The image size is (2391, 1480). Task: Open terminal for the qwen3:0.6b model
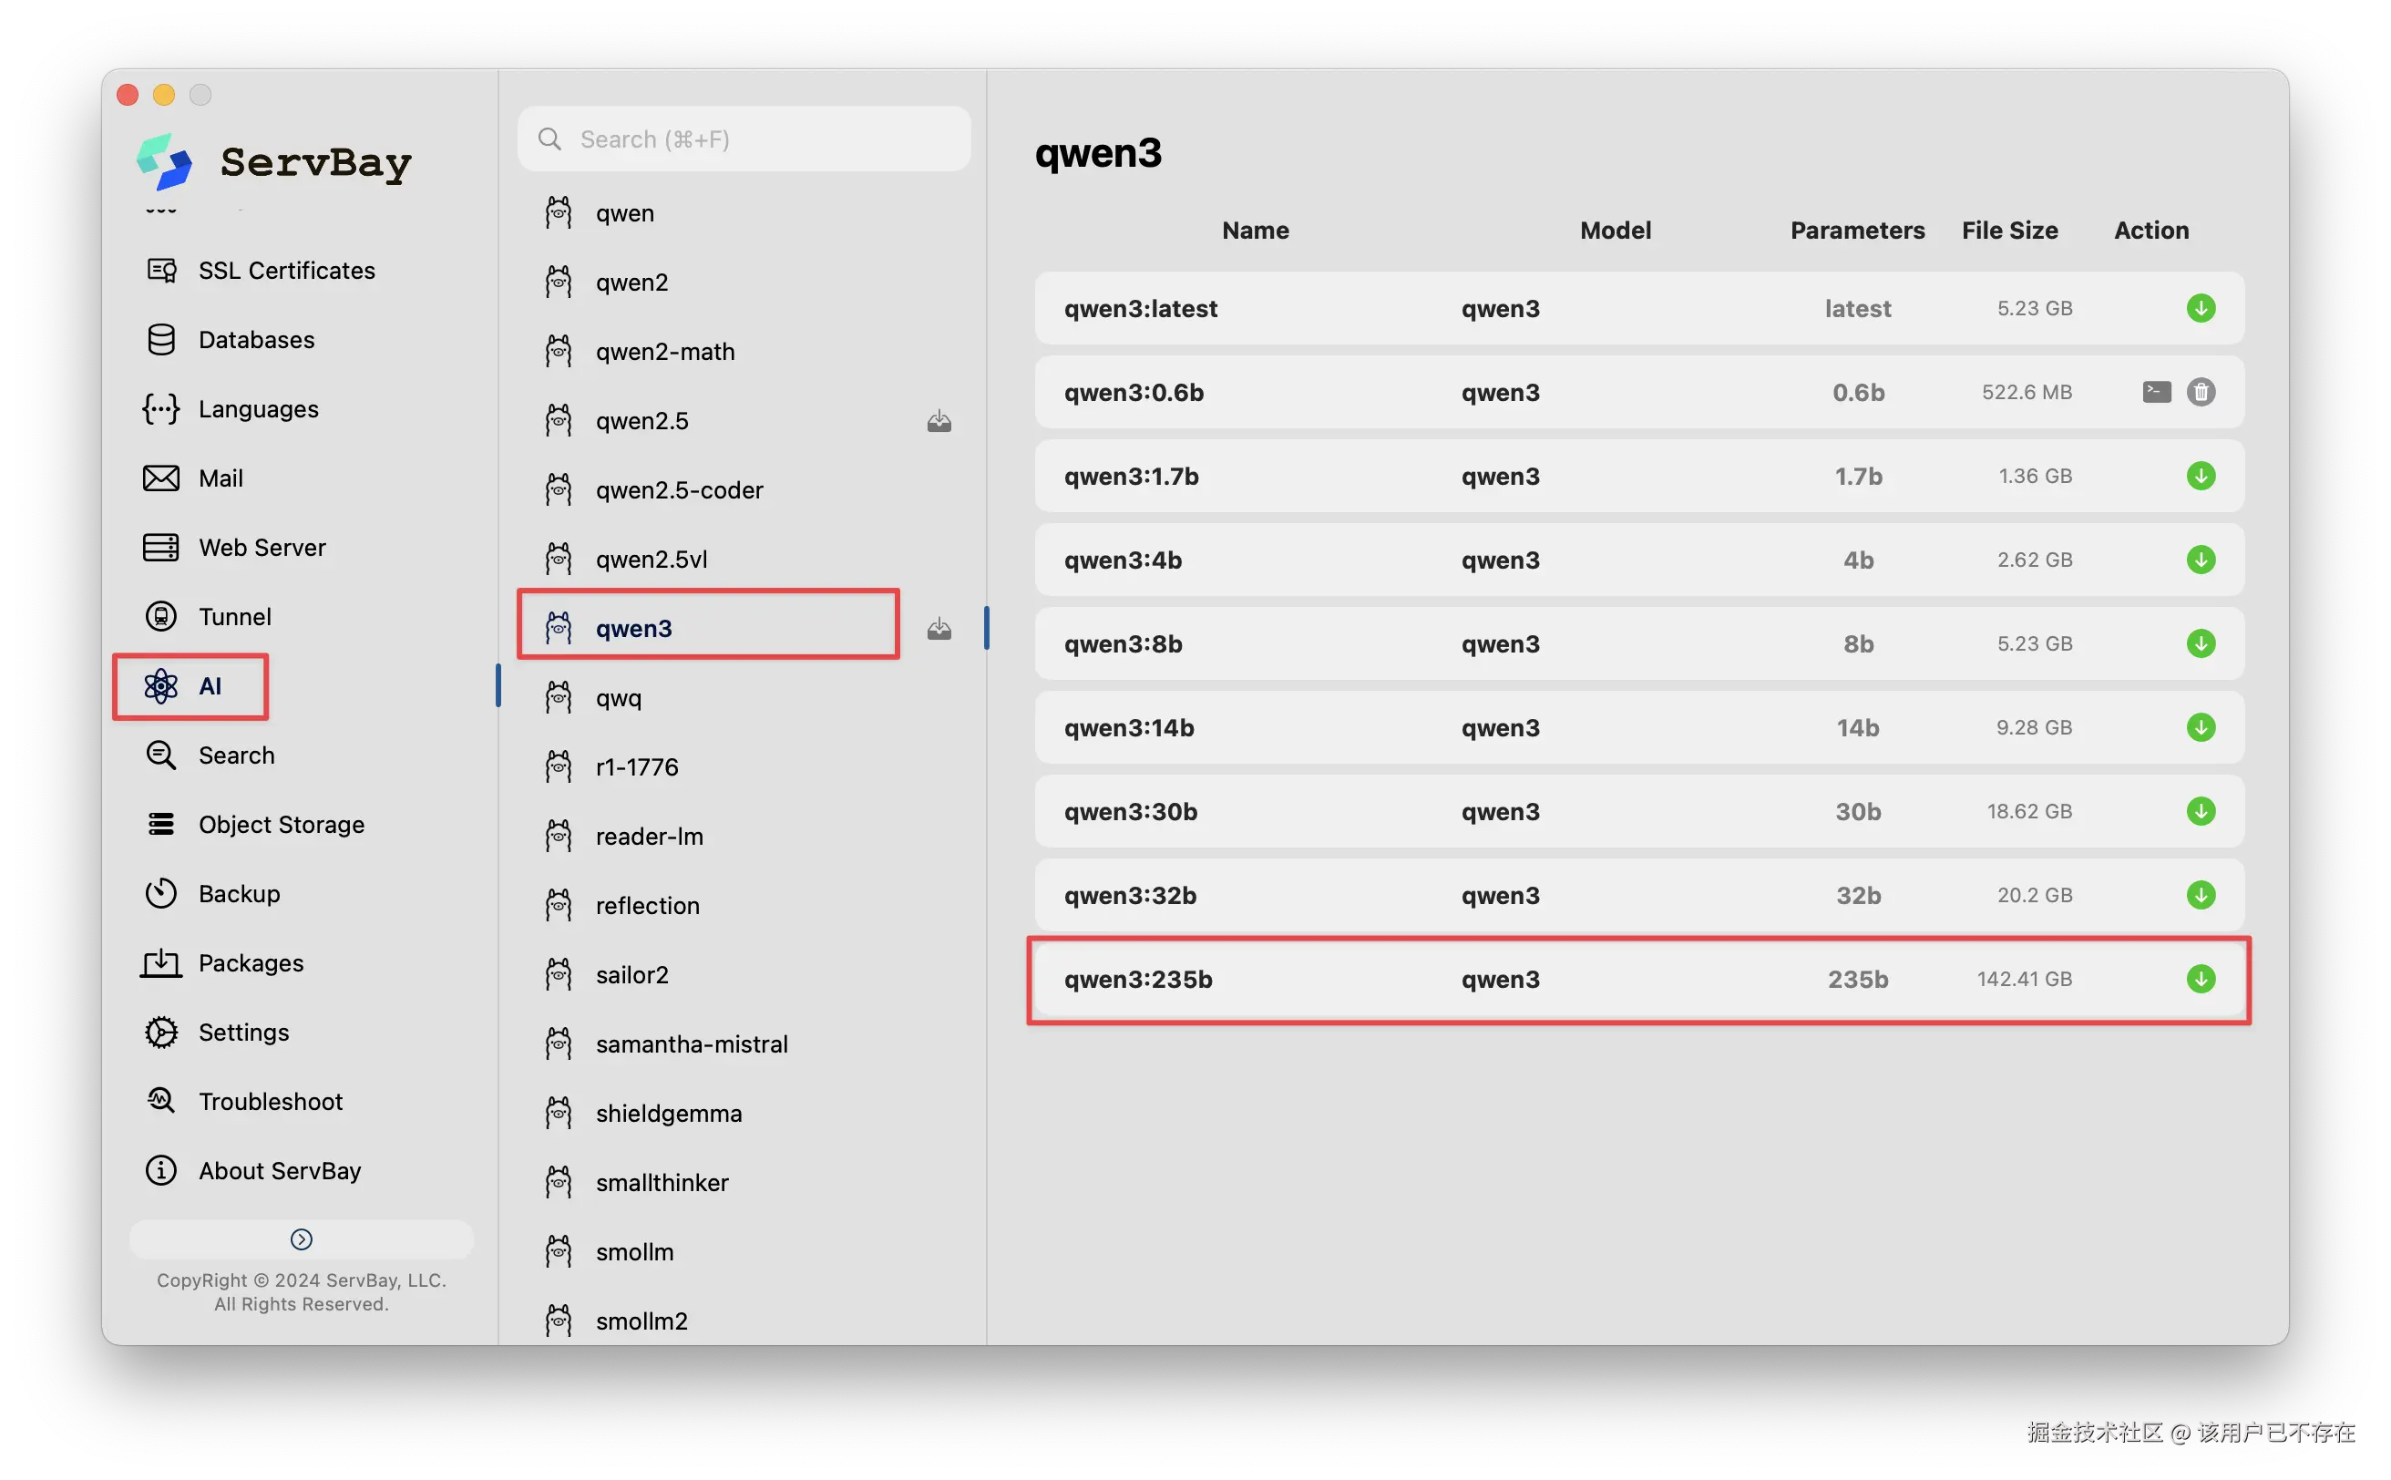click(x=2156, y=392)
